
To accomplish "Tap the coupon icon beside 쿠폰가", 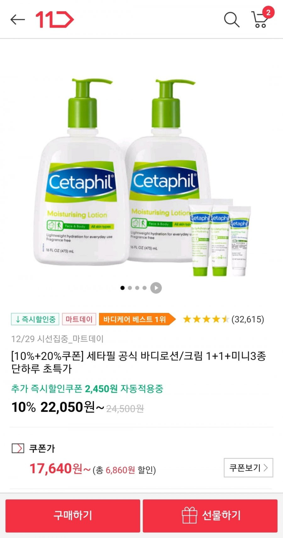I will coord(18,448).
